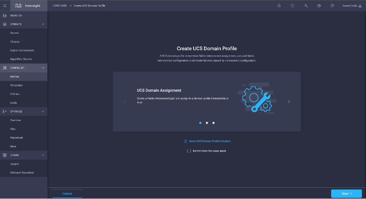Click the Operate section icon
The width and height of the screenshot is (366, 199).
[5, 24]
